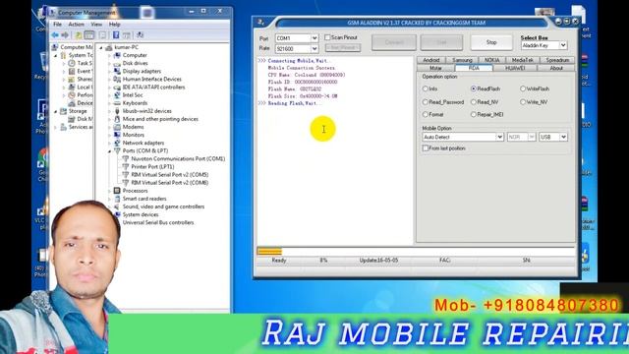Select the Performance icon in left tree
The width and height of the screenshot is (629, 354).
(x=72, y=95)
